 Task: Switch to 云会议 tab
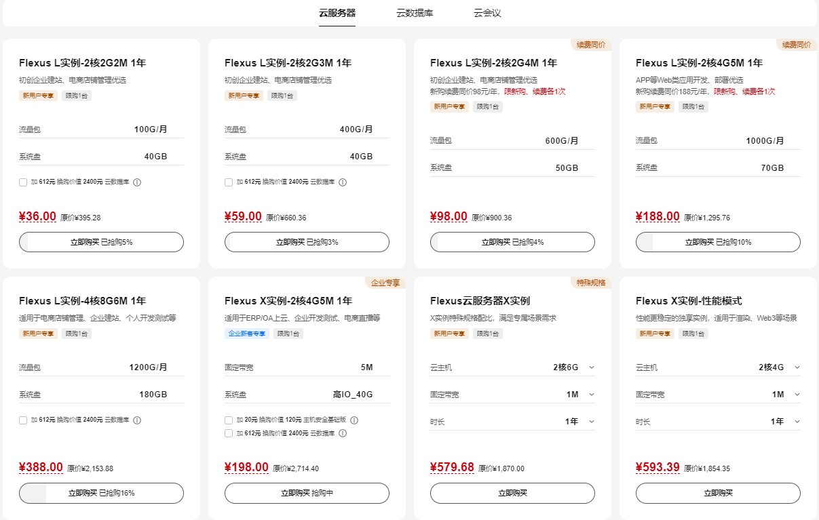487,13
